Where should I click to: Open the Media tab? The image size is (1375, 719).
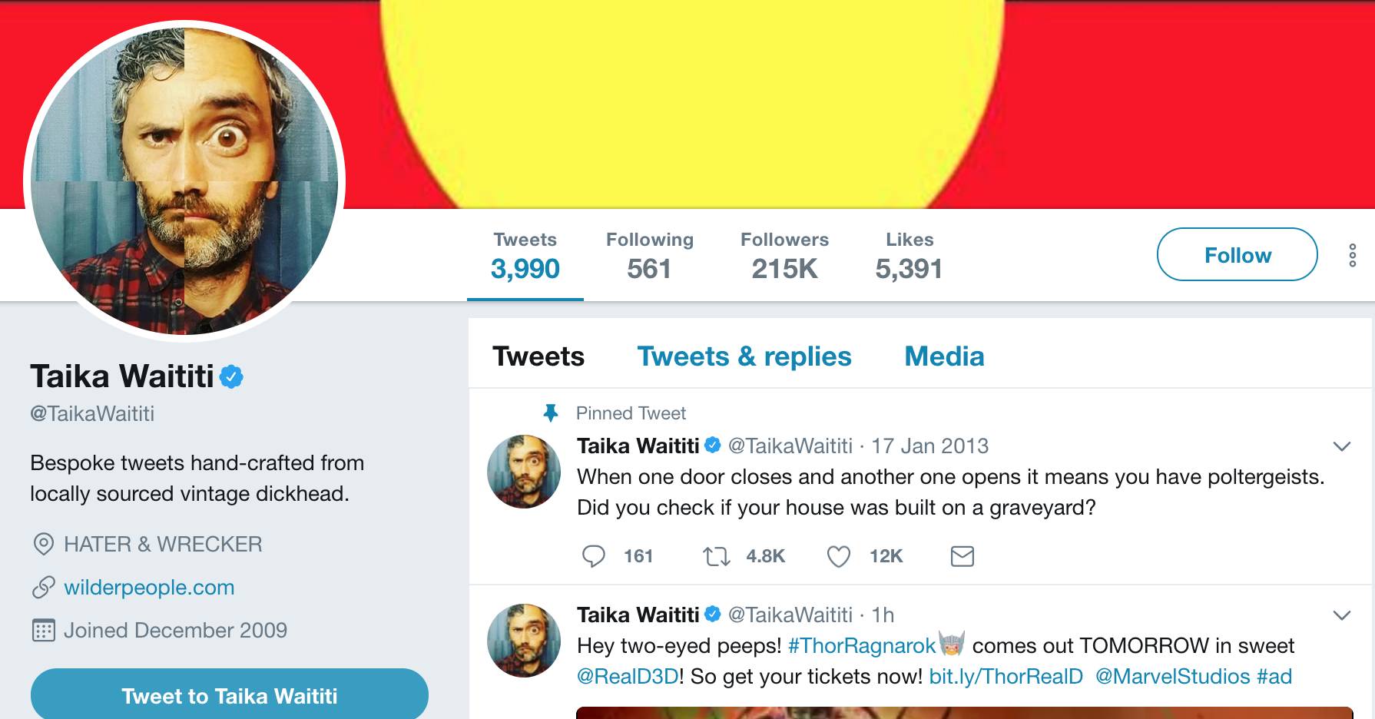pos(943,356)
